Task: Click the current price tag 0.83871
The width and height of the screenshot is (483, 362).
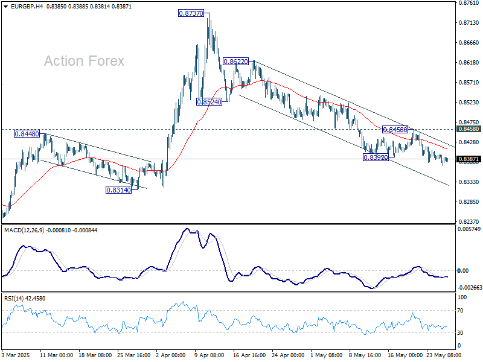Action: coord(469,159)
